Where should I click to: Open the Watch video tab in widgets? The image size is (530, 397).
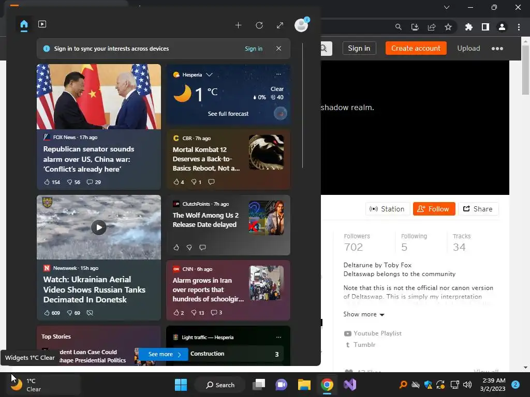pos(42,24)
